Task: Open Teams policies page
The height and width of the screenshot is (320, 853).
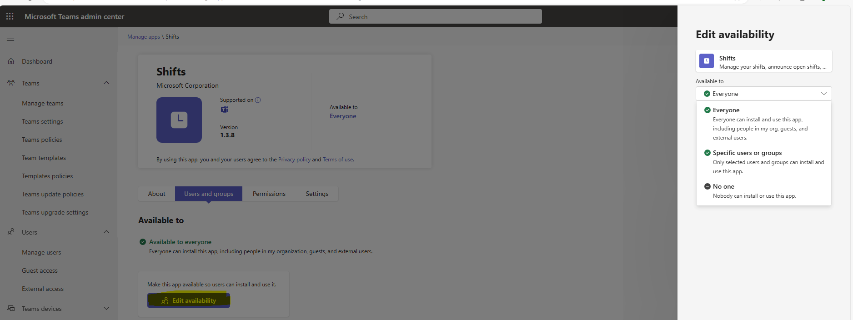Action: tap(42, 140)
